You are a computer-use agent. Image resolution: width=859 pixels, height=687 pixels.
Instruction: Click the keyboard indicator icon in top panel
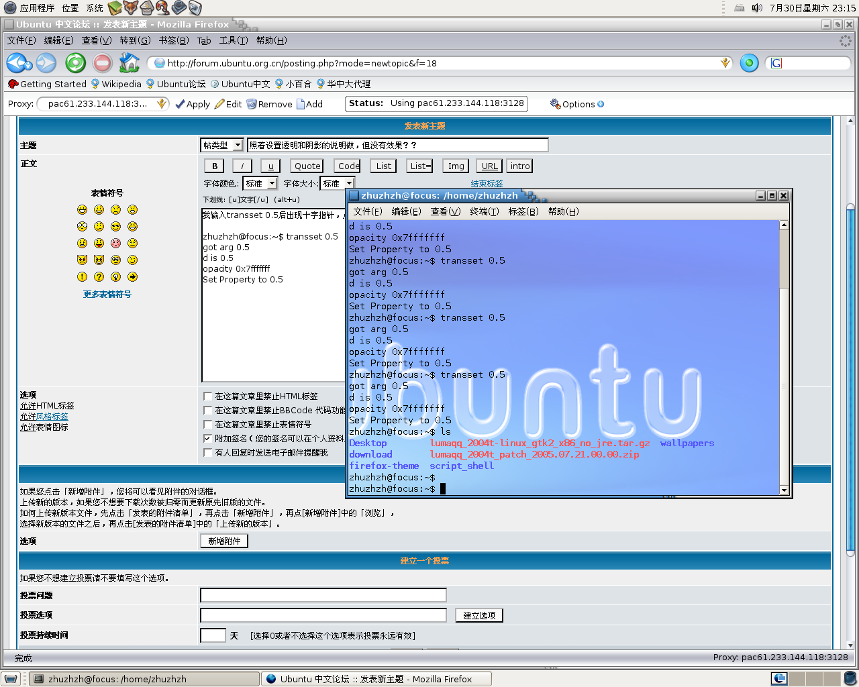click(739, 8)
